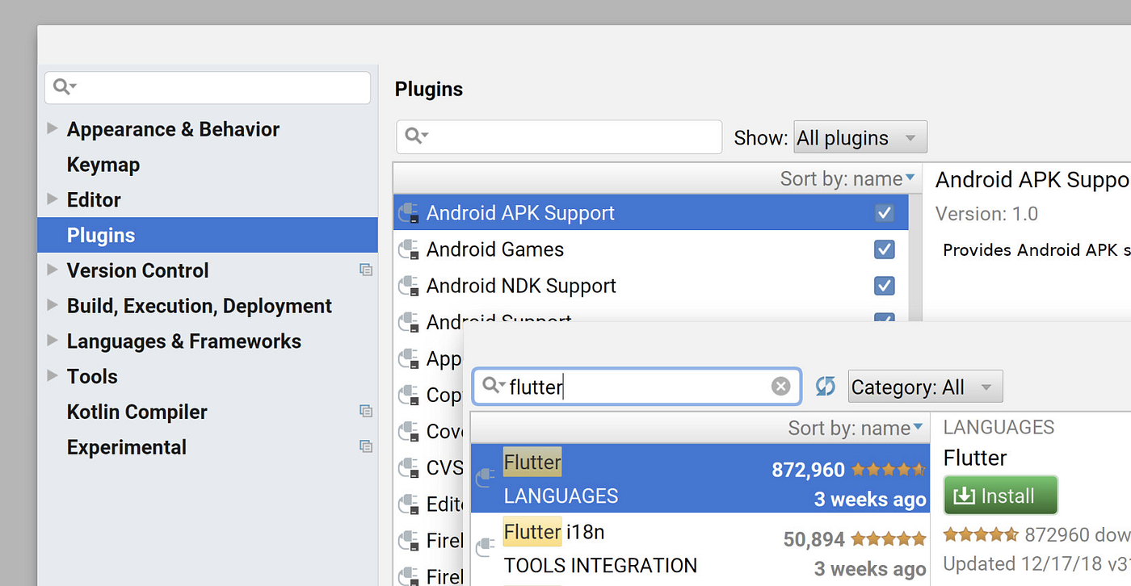Toggle the Android APK Support checkbox
The image size is (1131, 586).
click(x=884, y=212)
